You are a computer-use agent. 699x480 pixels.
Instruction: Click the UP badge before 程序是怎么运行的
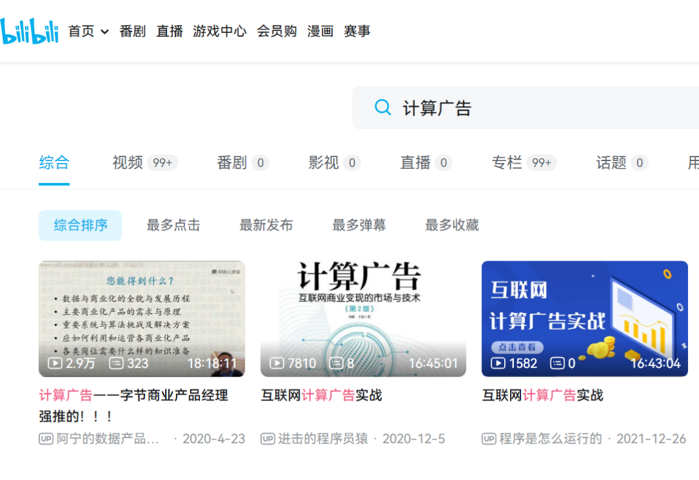point(489,439)
